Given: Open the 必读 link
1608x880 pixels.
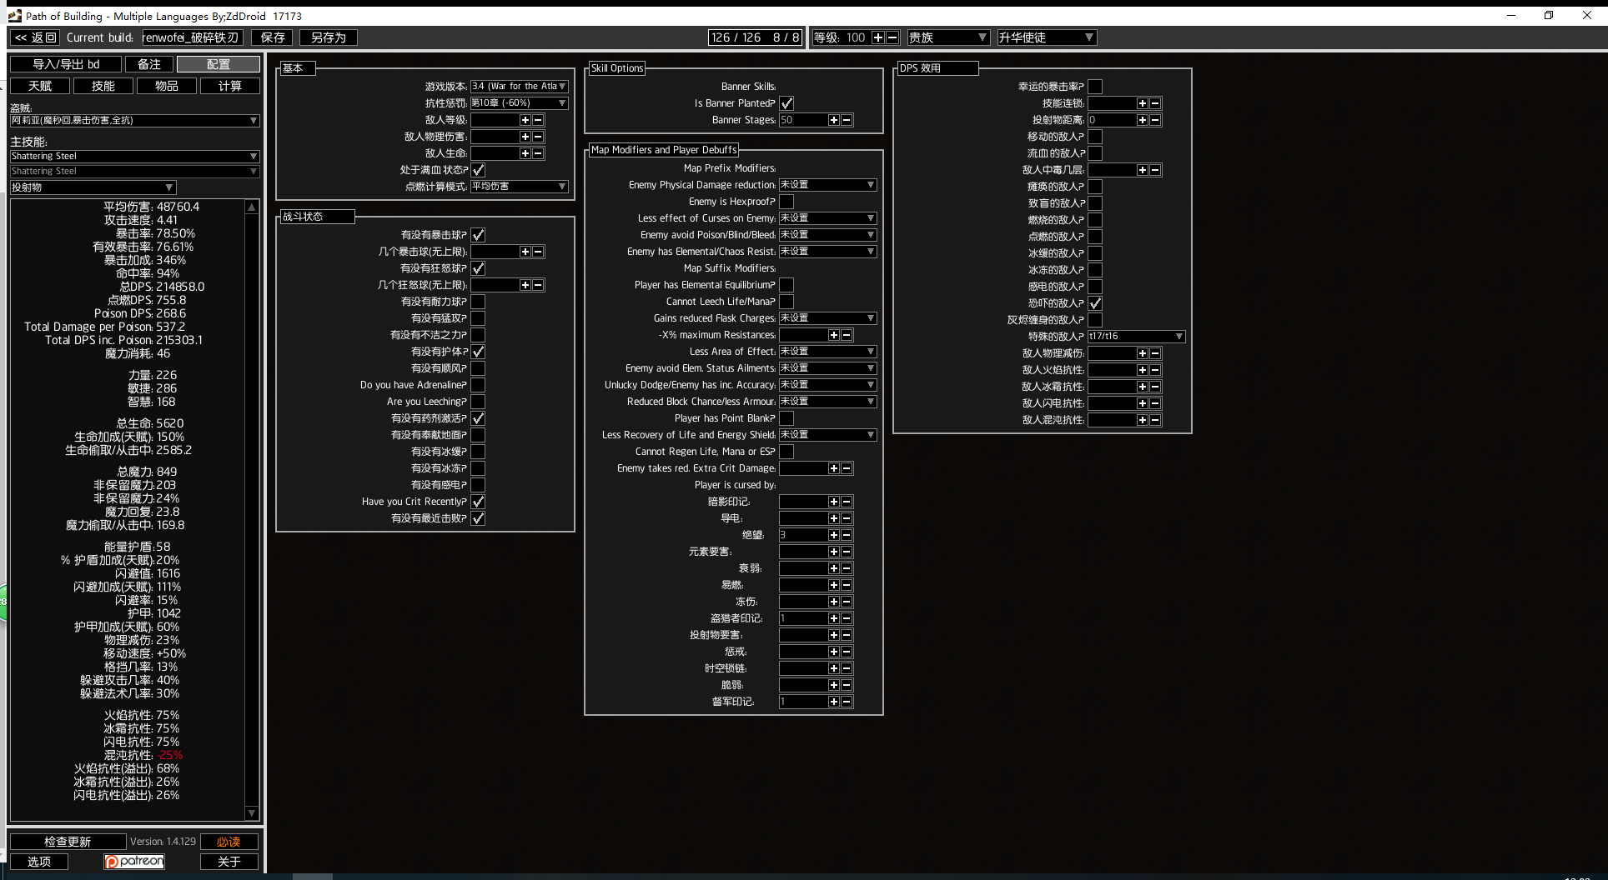Looking at the screenshot, I should point(229,842).
